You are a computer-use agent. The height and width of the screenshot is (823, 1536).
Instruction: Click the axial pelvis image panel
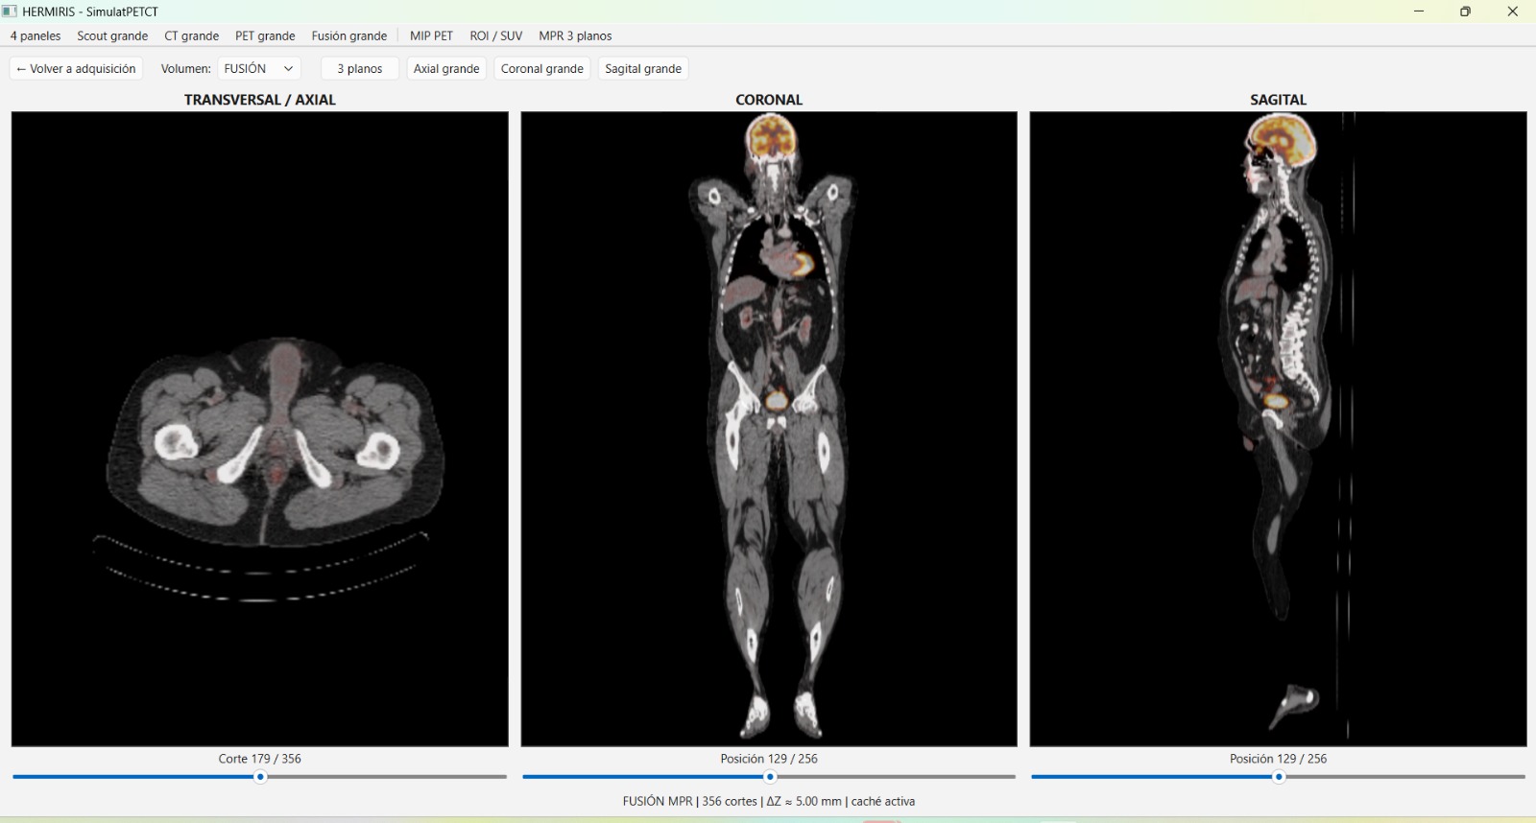pyautogui.click(x=260, y=429)
